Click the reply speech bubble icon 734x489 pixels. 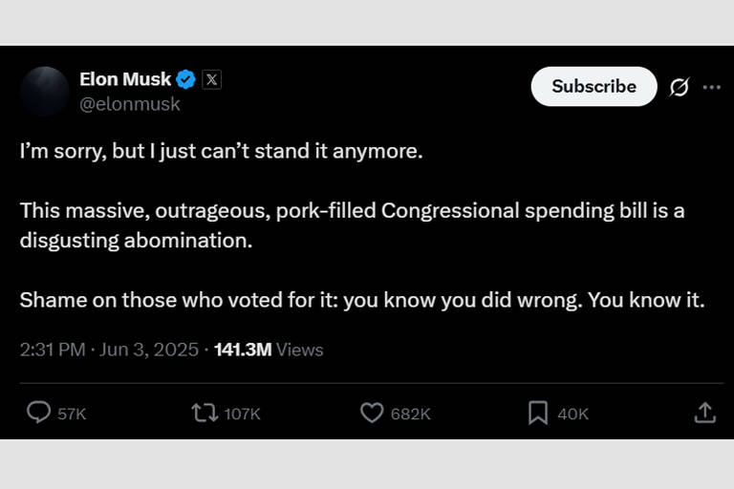pos(38,413)
